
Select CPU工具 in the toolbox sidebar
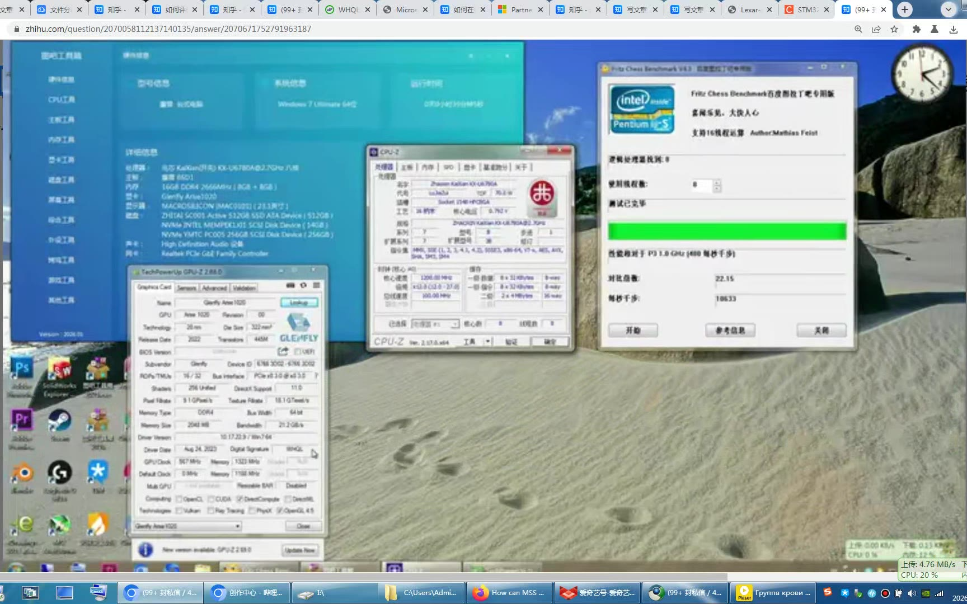point(62,100)
